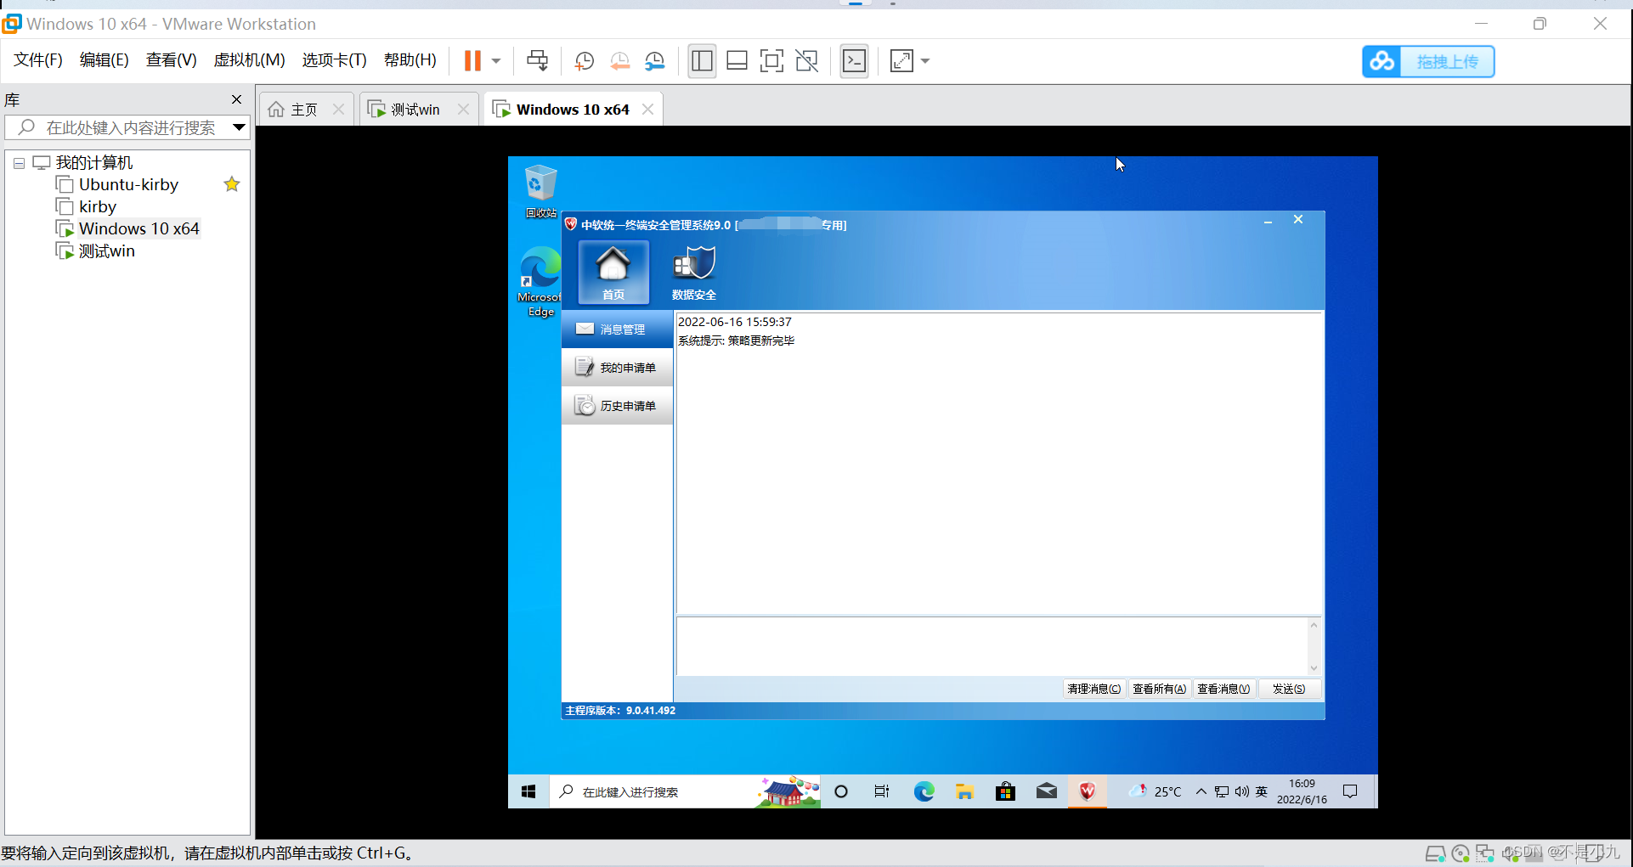Toggle favorite star for Ubuntu-kirby

tap(232, 184)
